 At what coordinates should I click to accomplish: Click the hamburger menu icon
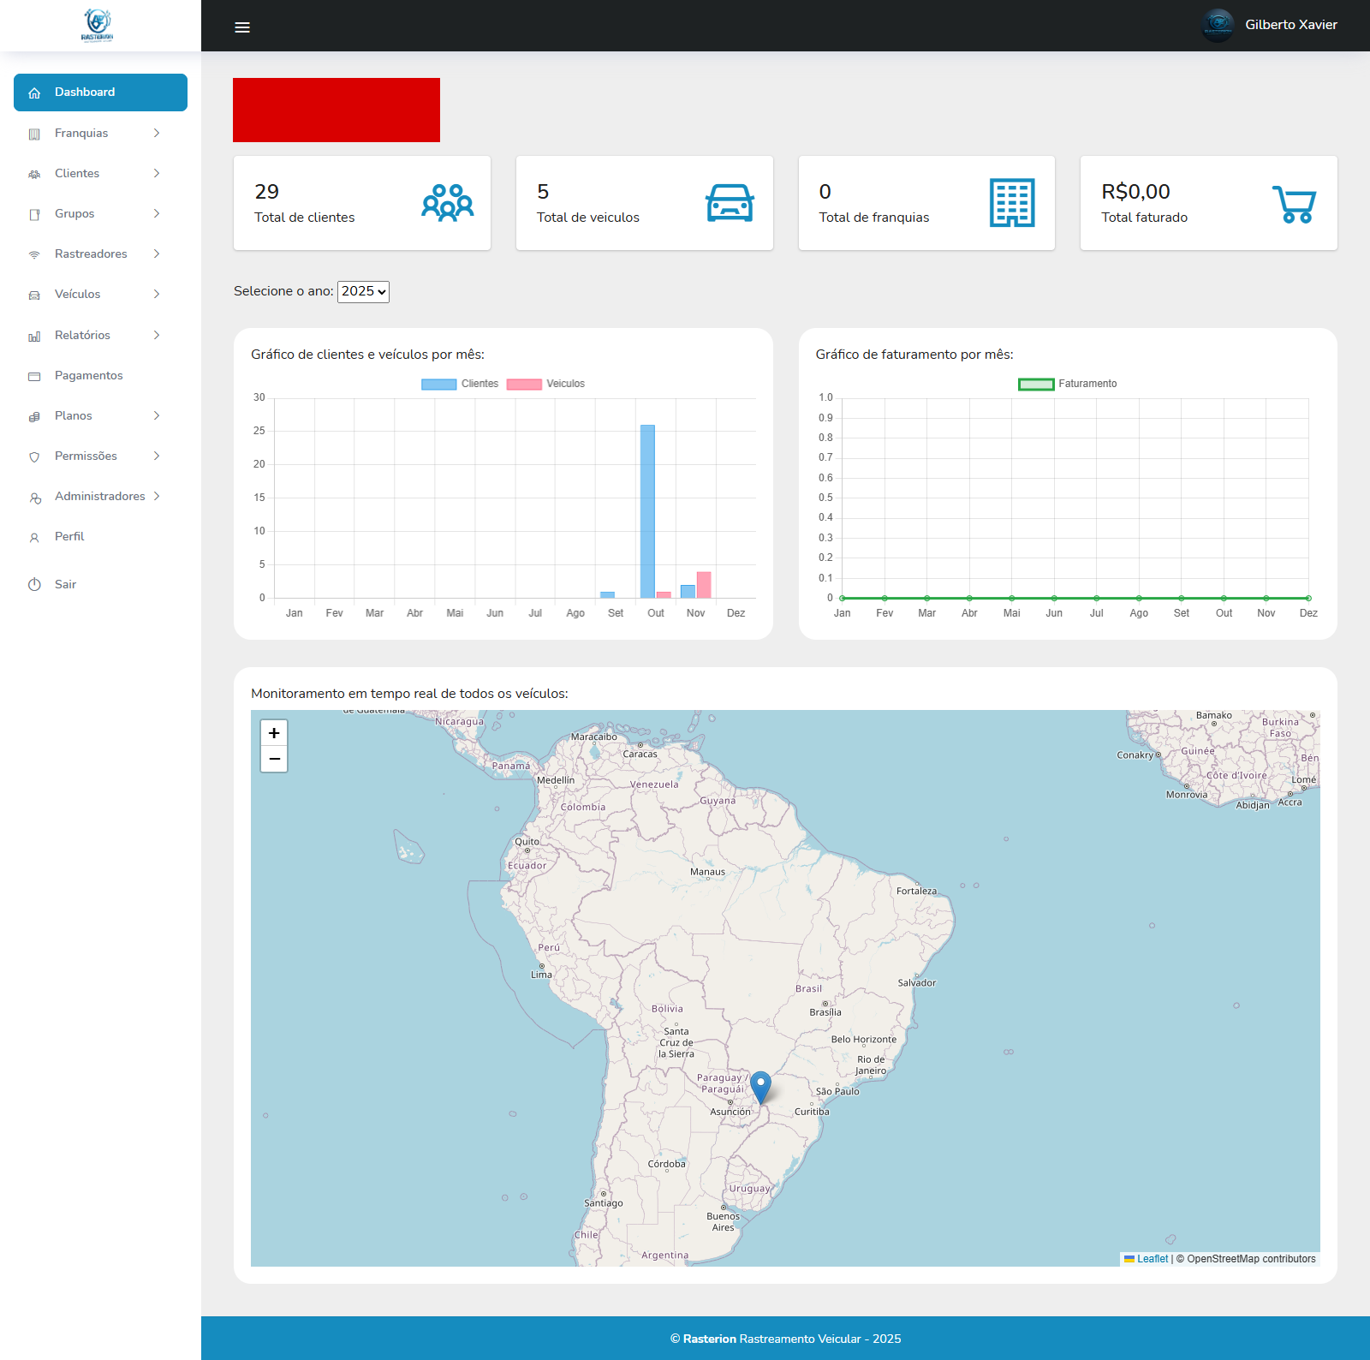click(x=242, y=27)
